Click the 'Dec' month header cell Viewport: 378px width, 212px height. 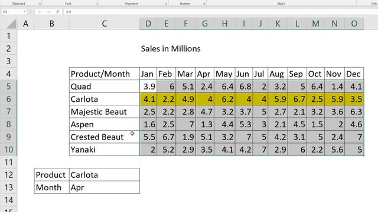[354, 74]
